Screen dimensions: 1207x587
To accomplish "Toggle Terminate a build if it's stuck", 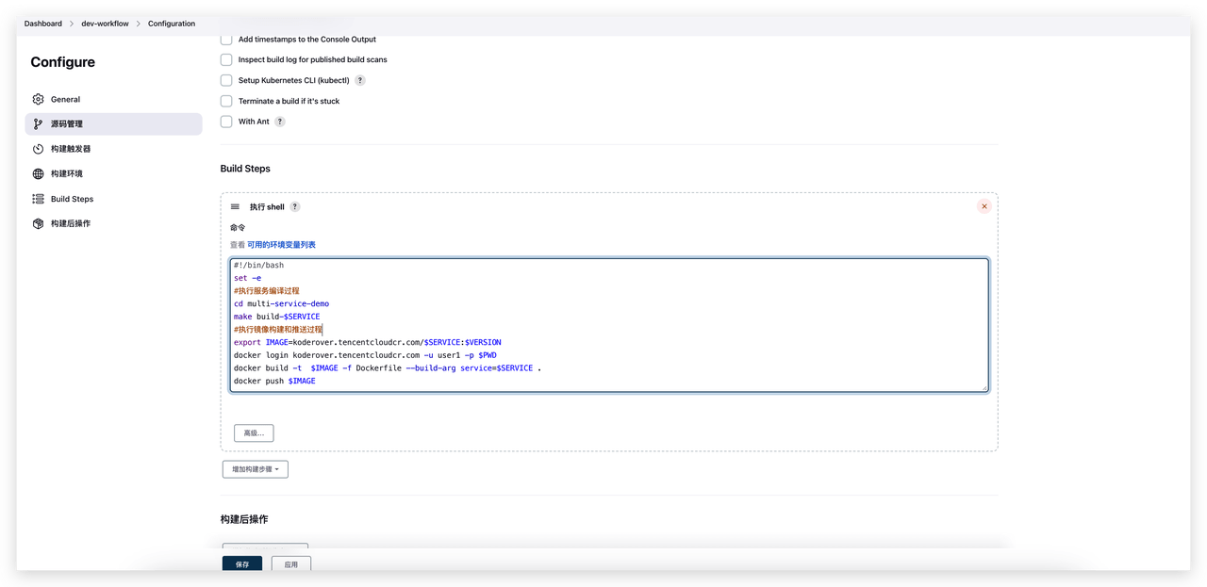I will coord(226,101).
